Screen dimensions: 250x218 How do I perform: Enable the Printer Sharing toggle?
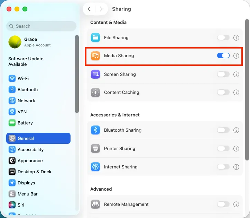pos(223,148)
